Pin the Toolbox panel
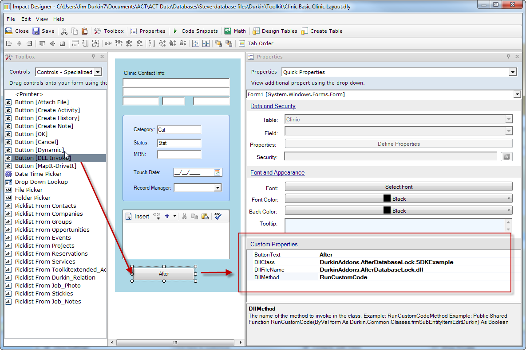The image size is (526, 350). pos(94,57)
